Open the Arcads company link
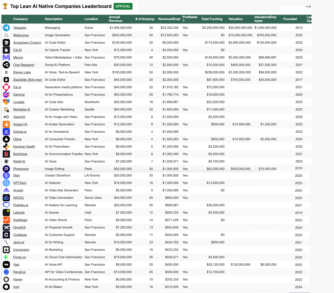Image resolution: width=334 pixels, height=293 pixels. 18,190
